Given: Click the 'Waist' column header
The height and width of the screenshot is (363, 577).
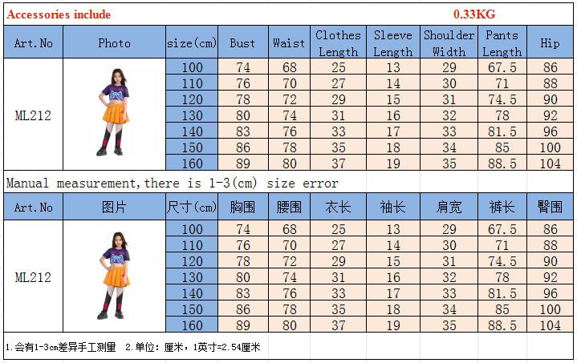Looking at the screenshot, I should tap(289, 43).
